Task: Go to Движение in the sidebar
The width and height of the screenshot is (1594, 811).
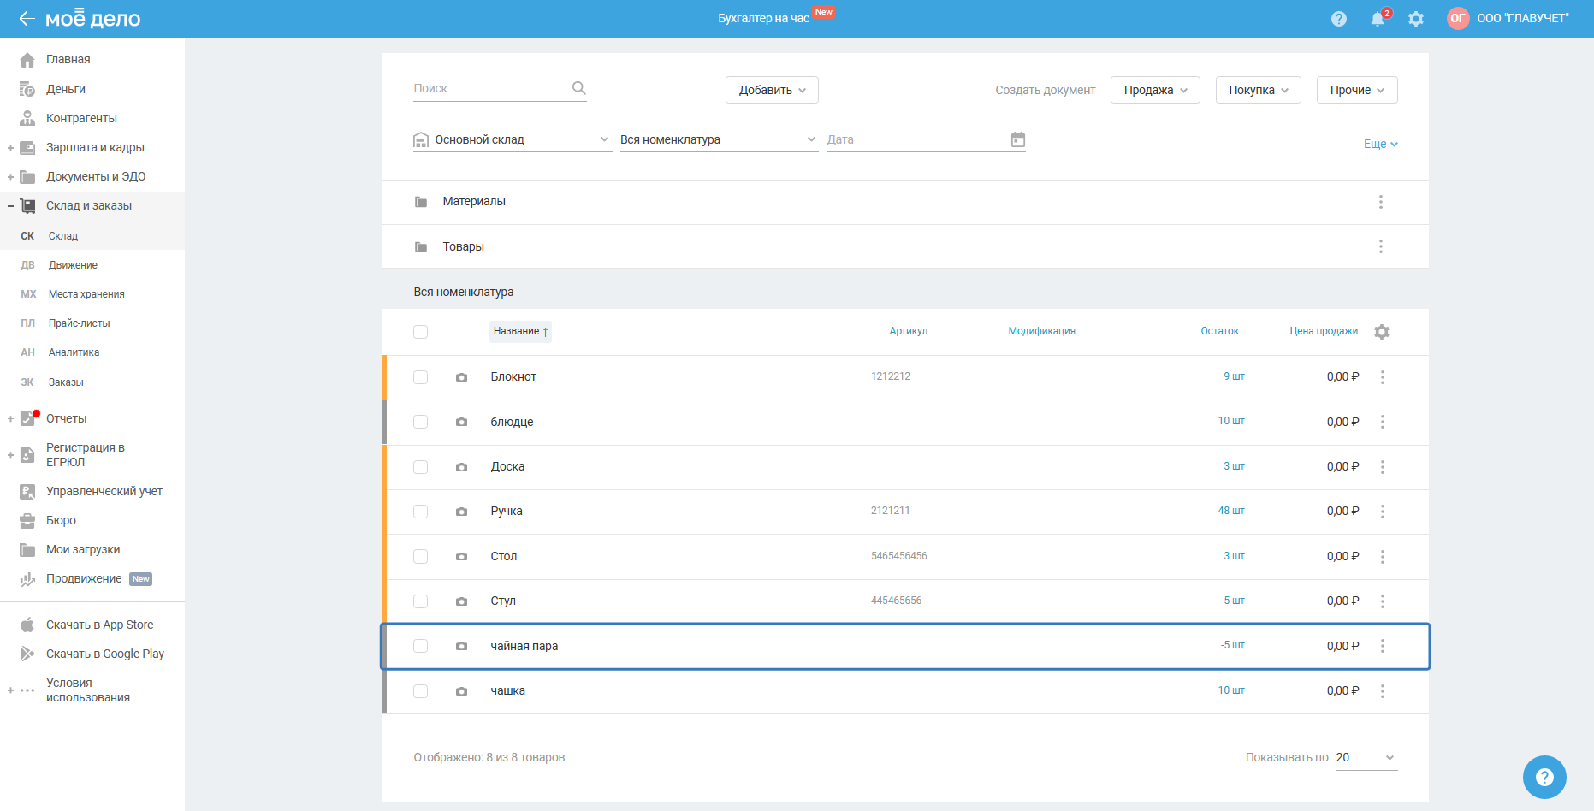Action: (73, 265)
